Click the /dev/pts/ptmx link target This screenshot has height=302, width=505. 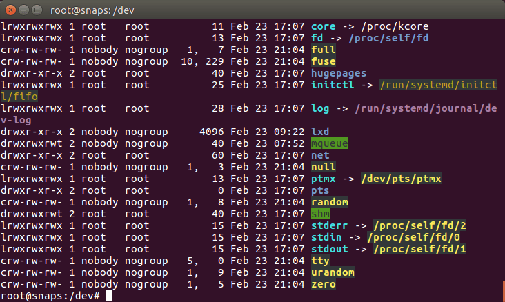(401, 179)
